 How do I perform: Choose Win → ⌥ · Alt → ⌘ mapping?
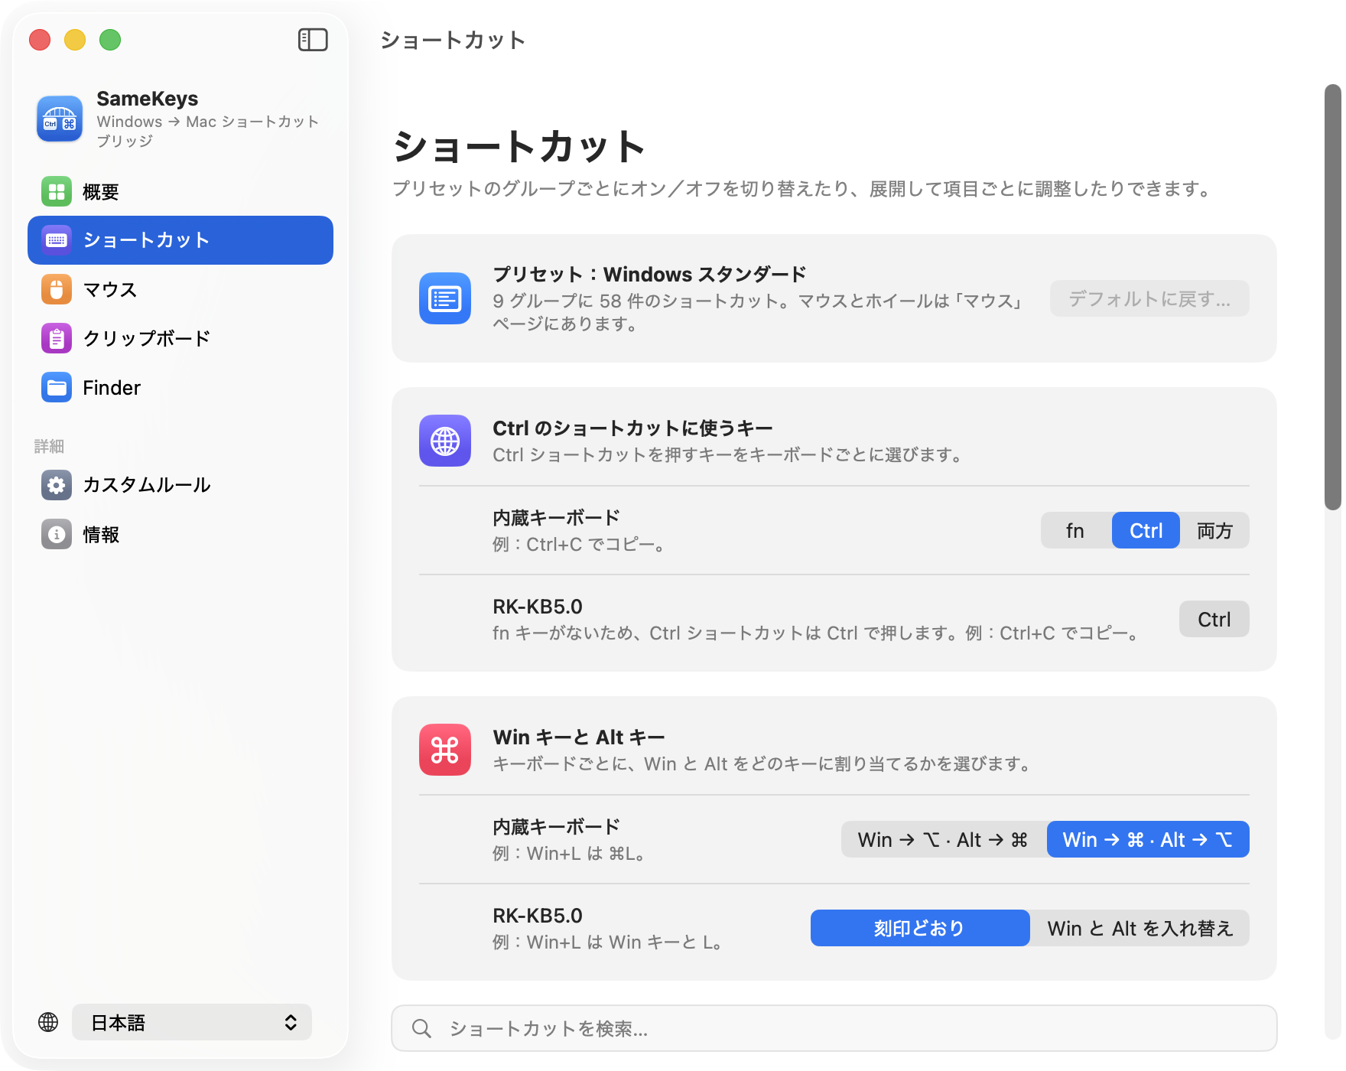(944, 839)
